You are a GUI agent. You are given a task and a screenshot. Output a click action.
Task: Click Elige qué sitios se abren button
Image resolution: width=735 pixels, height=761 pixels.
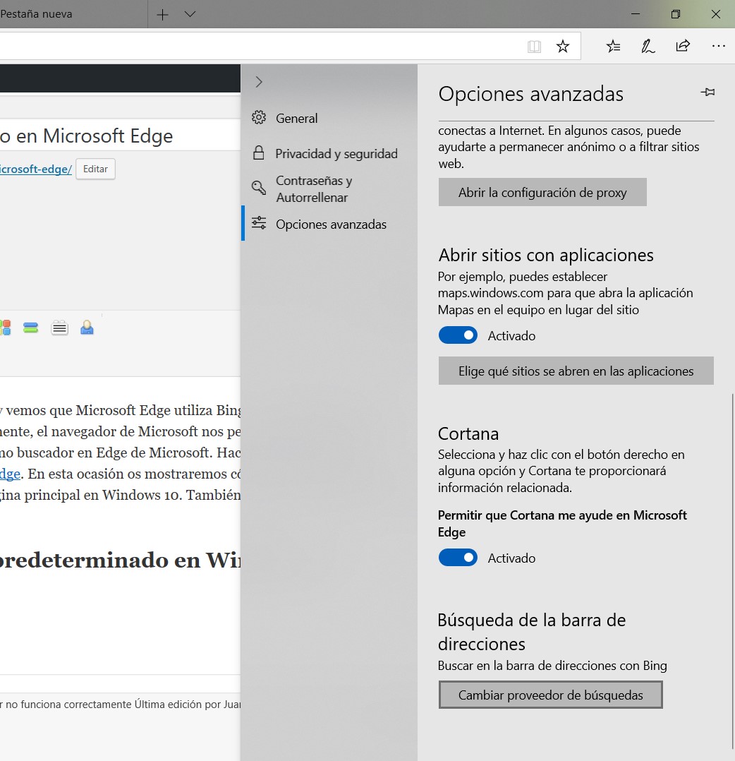click(x=576, y=371)
